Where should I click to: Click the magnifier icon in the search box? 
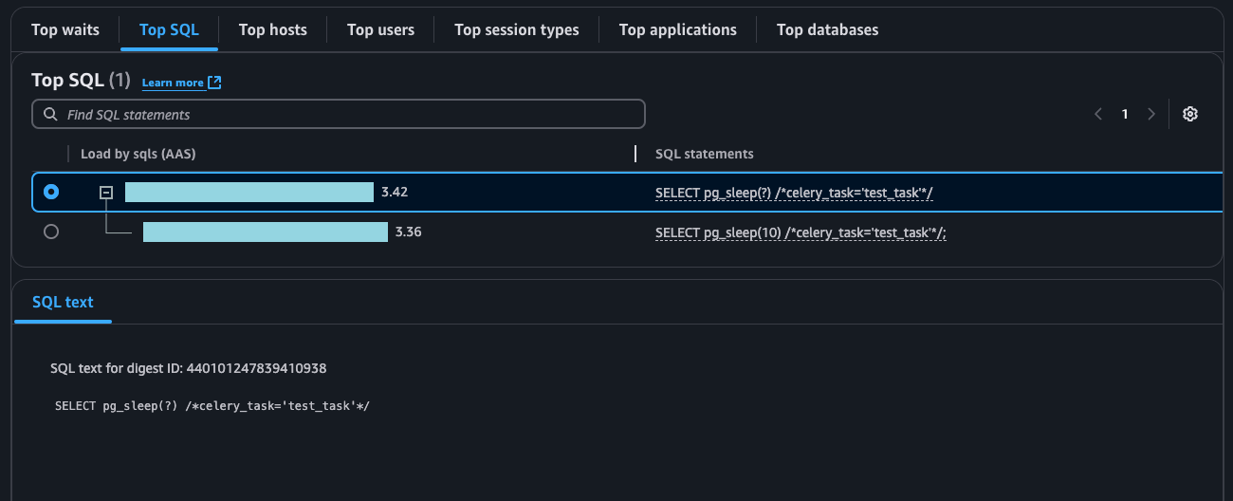point(51,114)
